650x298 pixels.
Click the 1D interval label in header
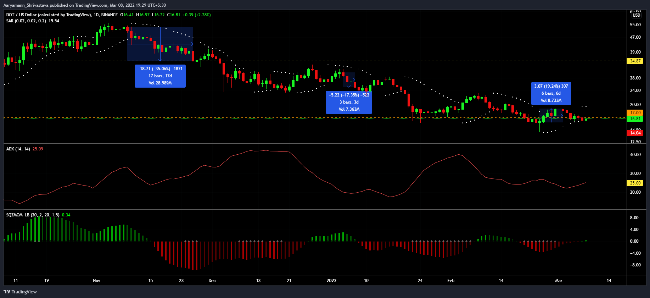(x=96, y=15)
